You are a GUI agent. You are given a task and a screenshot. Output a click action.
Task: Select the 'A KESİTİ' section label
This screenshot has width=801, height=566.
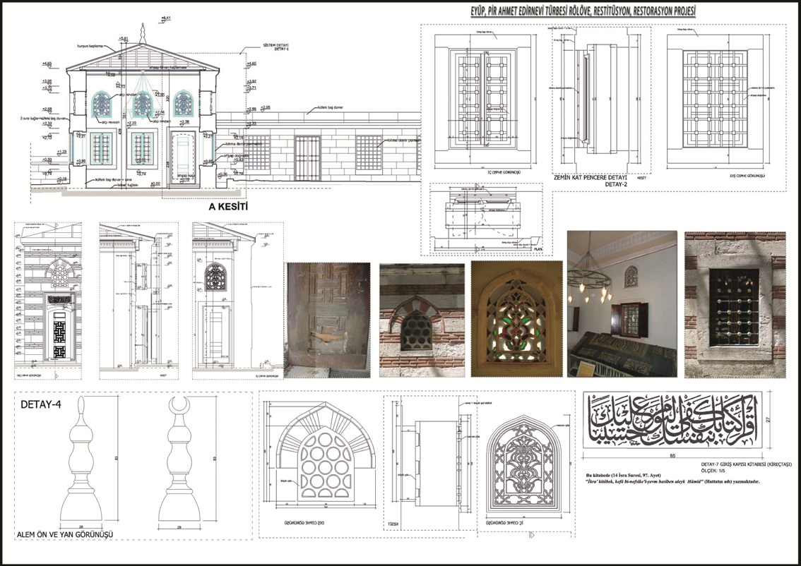(230, 208)
